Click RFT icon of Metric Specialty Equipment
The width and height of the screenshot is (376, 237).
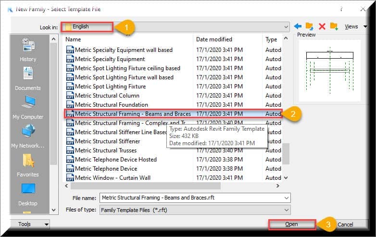(x=70, y=59)
